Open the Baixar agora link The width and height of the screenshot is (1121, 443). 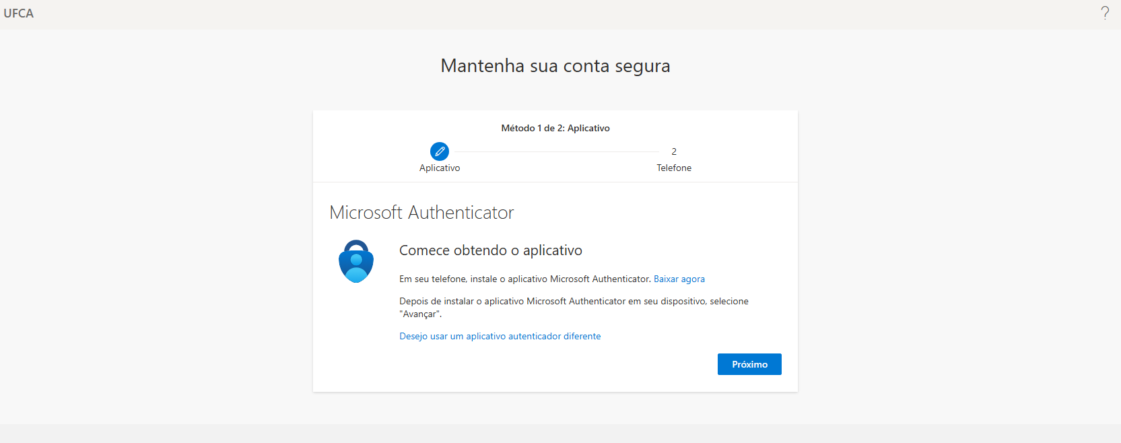tap(679, 279)
